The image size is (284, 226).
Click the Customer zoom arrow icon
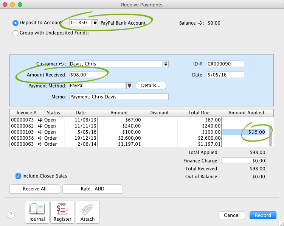coord(62,64)
